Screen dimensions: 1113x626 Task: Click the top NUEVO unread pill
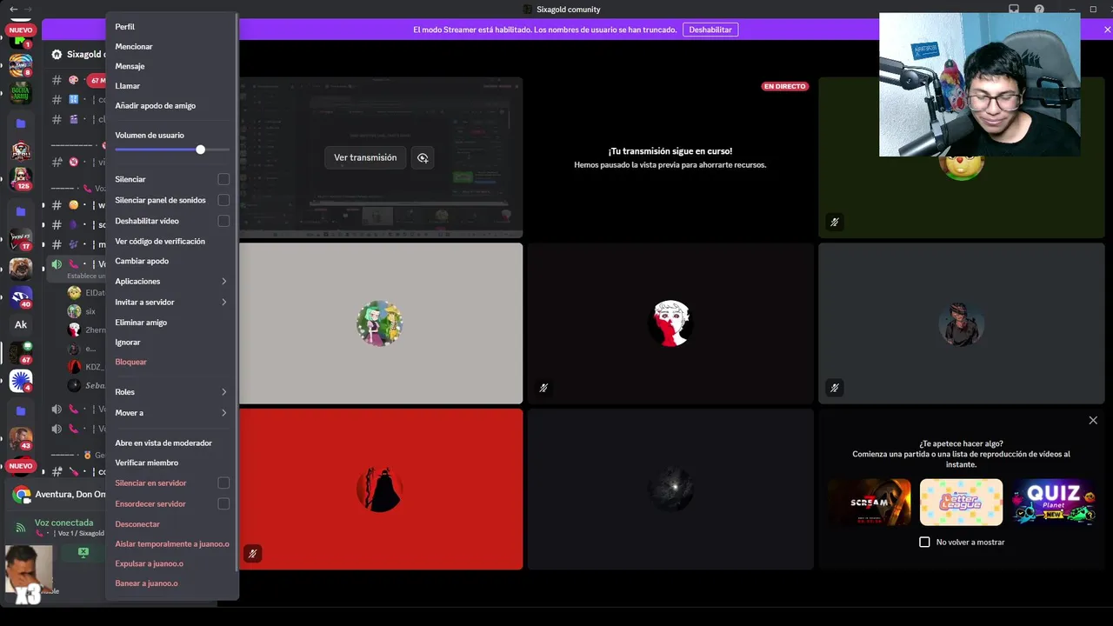[x=20, y=30]
